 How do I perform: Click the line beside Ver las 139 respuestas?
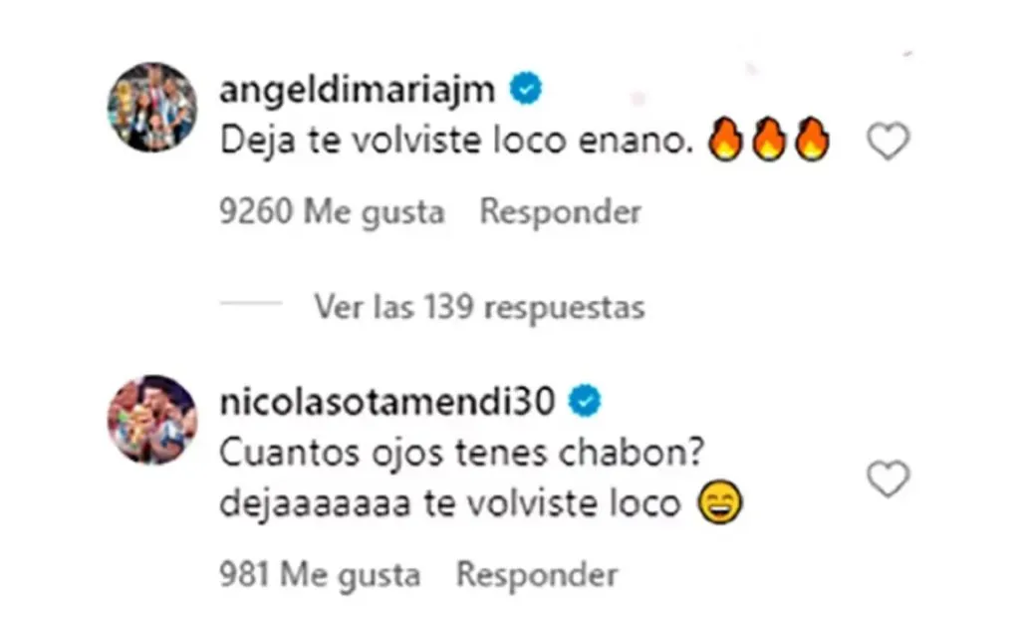pos(250,303)
